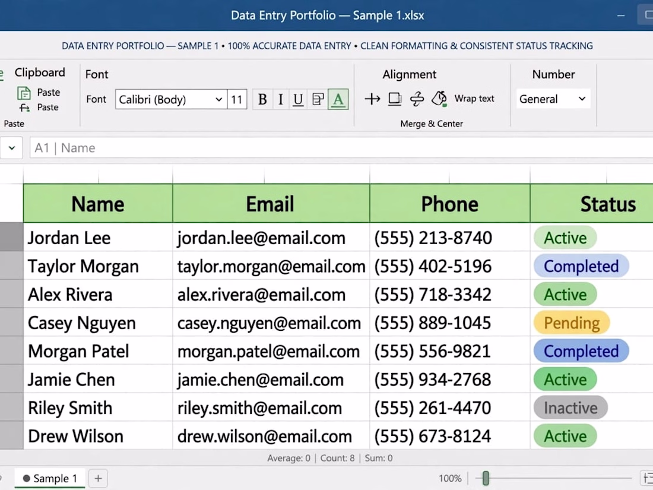Click phone cell (555) 718-3342
653x490 pixels.
tap(449, 294)
